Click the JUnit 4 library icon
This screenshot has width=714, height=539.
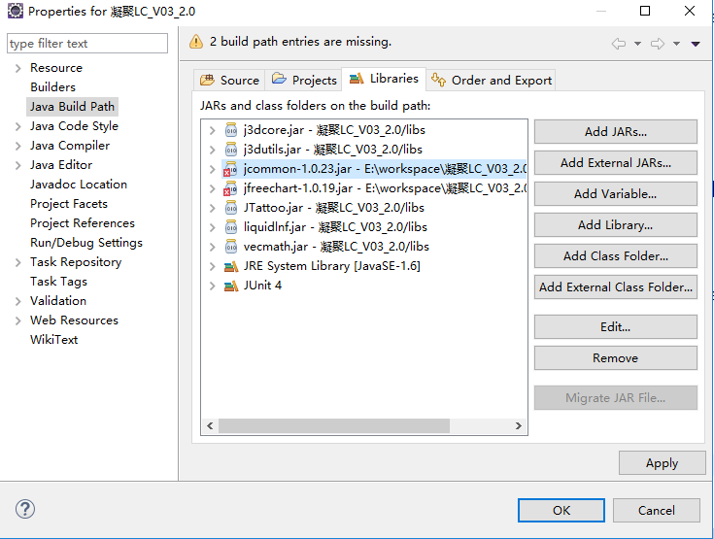click(231, 286)
